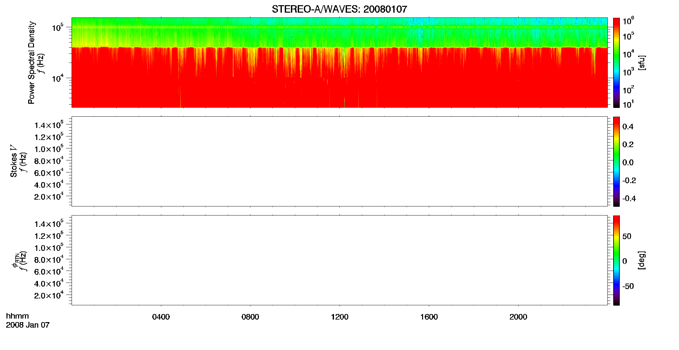679x350 pixels.
Task: Click the 2008 Jan 07 date label
Action: pyautogui.click(x=28, y=325)
